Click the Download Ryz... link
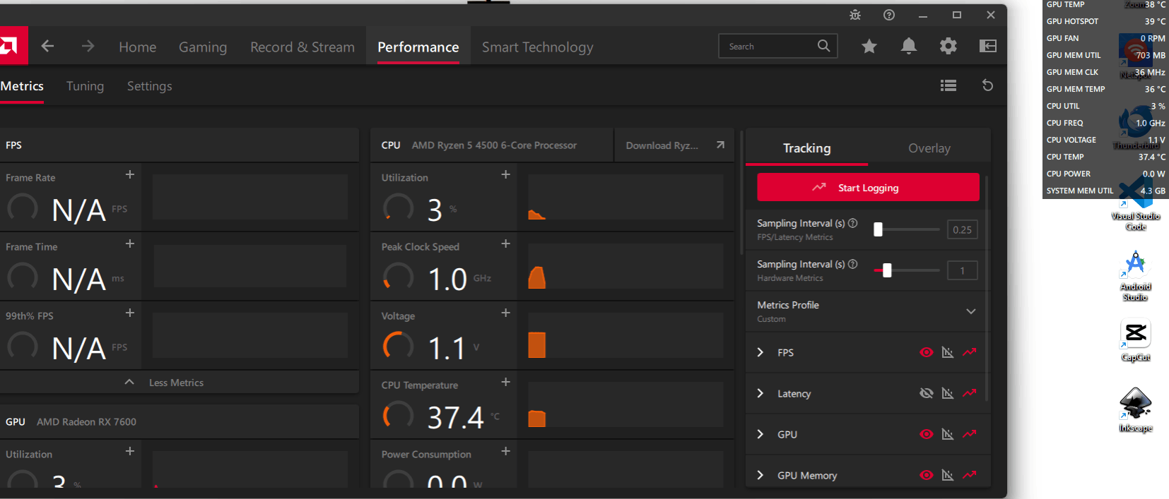This screenshot has height=499, width=1169. (x=662, y=145)
